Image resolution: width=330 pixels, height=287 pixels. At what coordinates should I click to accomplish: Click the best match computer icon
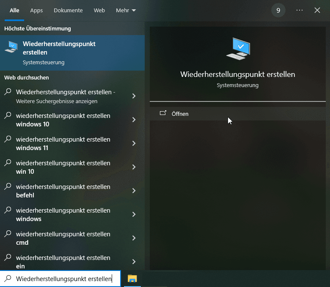[x=11, y=47]
